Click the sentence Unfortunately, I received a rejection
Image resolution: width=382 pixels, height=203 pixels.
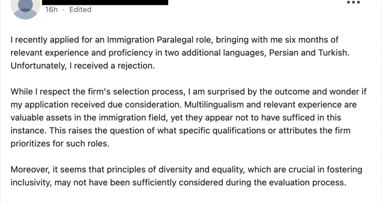click(x=83, y=66)
